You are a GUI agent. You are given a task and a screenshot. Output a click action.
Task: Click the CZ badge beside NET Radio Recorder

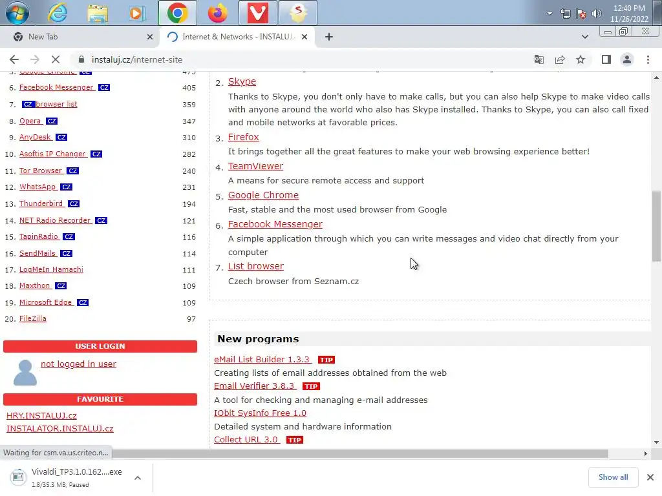tap(101, 220)
